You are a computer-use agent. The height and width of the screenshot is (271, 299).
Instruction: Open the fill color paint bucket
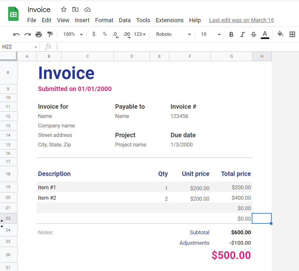tap(280, 34)
